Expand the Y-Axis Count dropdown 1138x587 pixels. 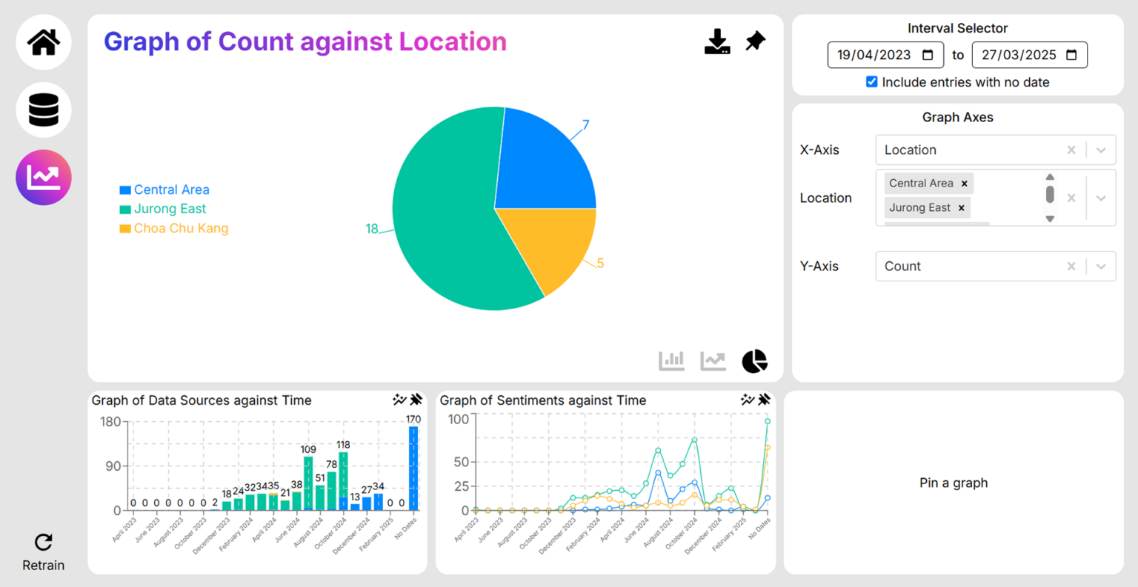tap(1101, 266)
